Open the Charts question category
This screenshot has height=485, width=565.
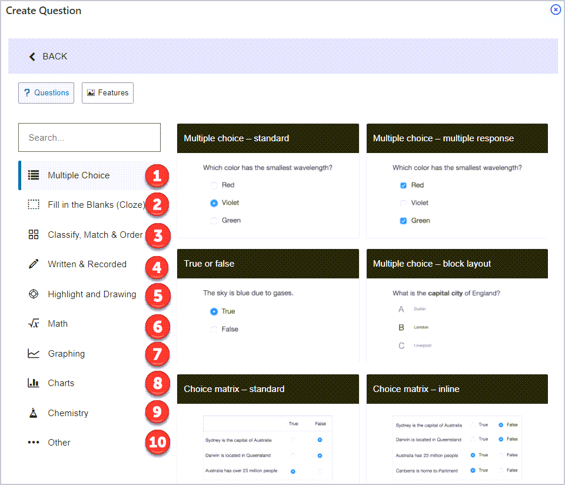pyautogui.click(x=89, y=383)
